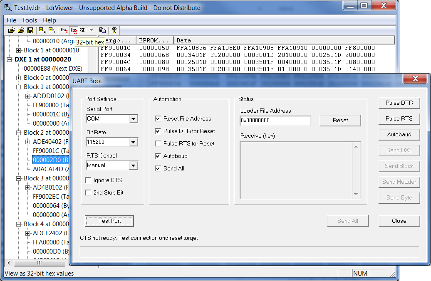Image resolution: width=431 pixels, height=281 pixels.
Task: Click data row FF900034 in hex list
Action: point(238,55)
